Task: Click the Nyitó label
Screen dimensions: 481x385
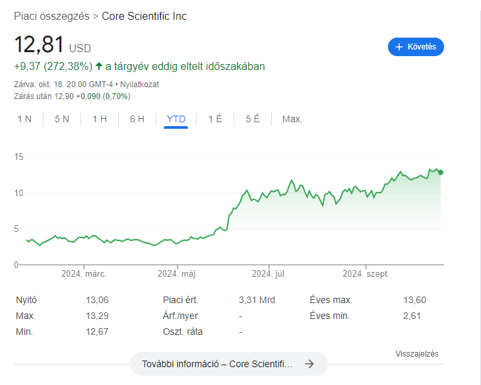Action: [x=26, y=300]
